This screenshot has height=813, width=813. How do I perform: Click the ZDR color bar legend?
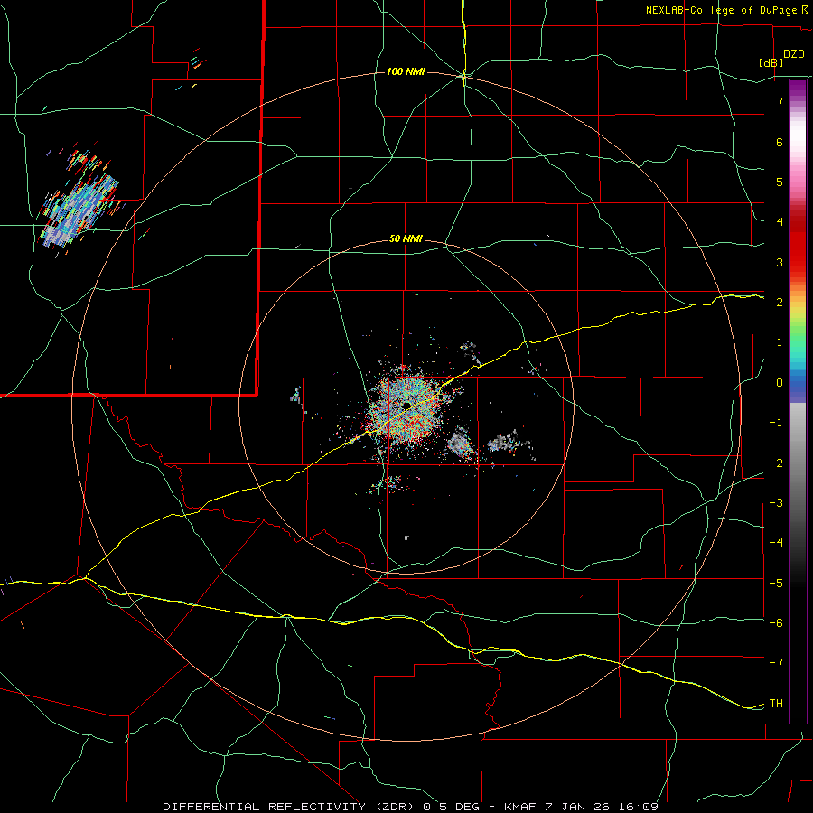798,401
